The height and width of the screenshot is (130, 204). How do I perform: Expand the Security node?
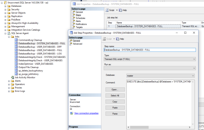5,9
